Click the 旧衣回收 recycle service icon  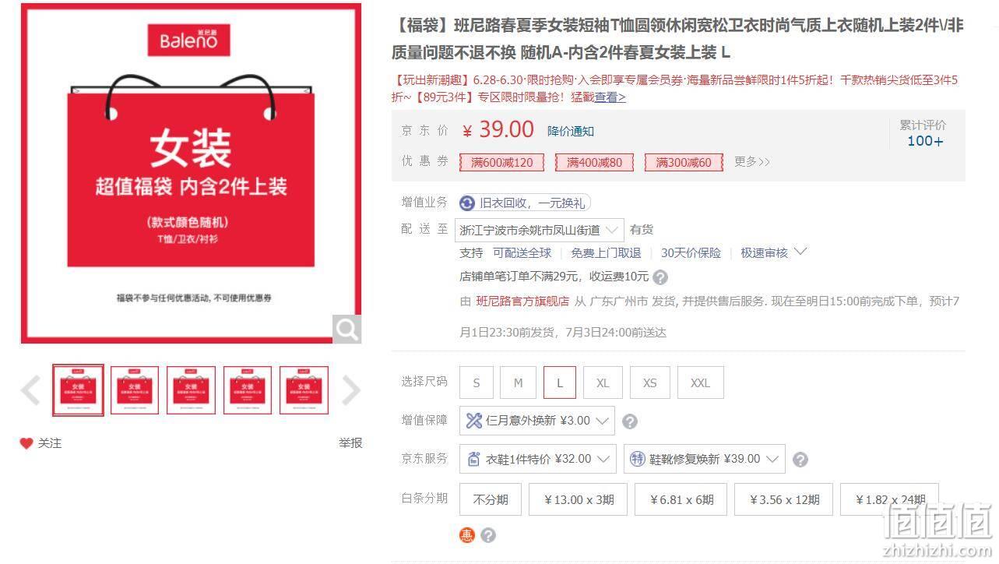[x=467, y=203]
